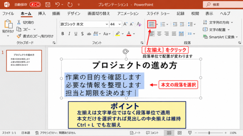Apply strikethrough to text
This screenshot has height=136, width=243.
tap(89, 34)
